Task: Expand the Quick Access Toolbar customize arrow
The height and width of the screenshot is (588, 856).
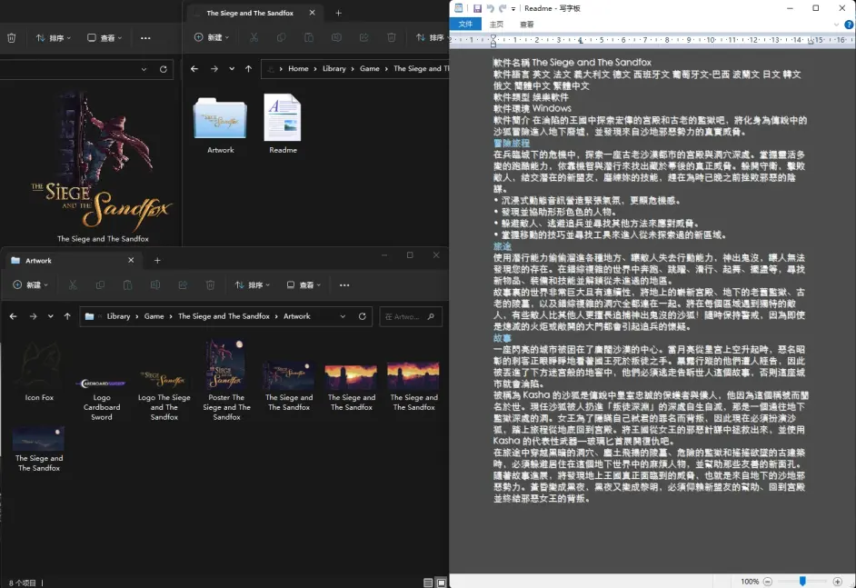Action: tap(514, 8)
